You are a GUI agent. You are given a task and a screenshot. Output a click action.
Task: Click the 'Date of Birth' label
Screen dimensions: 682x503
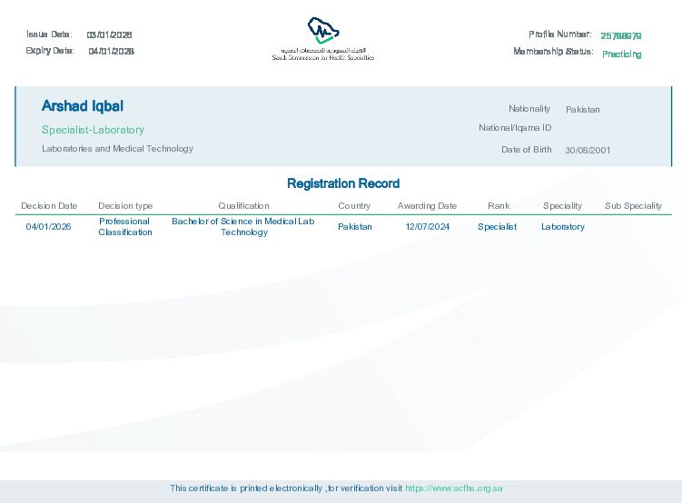pos(527,150)
